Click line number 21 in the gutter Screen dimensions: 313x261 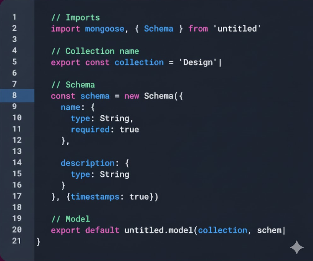17,241
